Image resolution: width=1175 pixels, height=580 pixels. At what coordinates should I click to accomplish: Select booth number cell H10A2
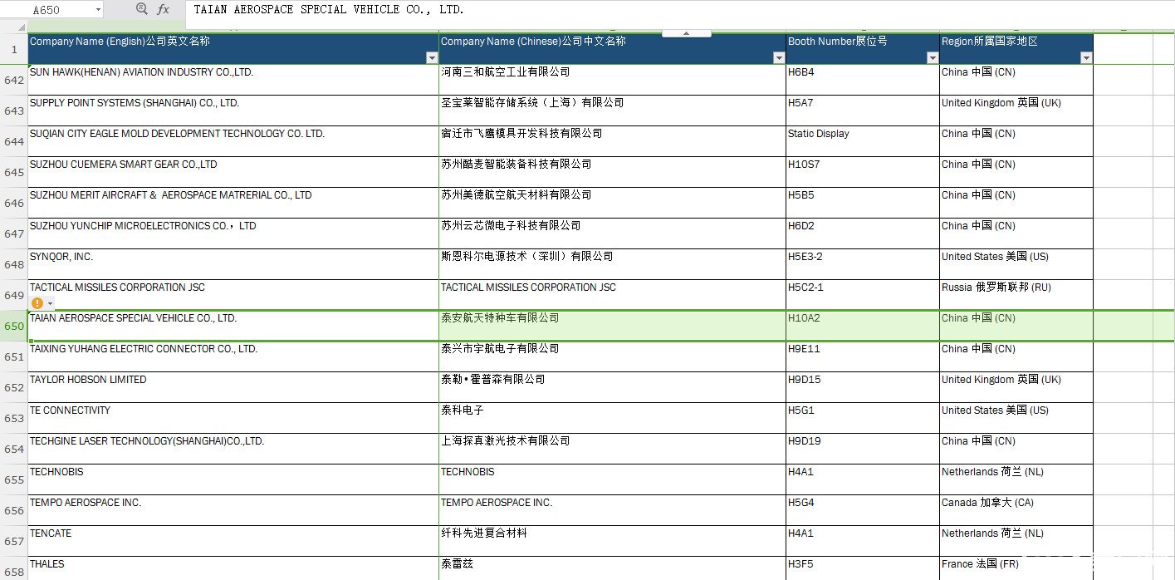863,326
